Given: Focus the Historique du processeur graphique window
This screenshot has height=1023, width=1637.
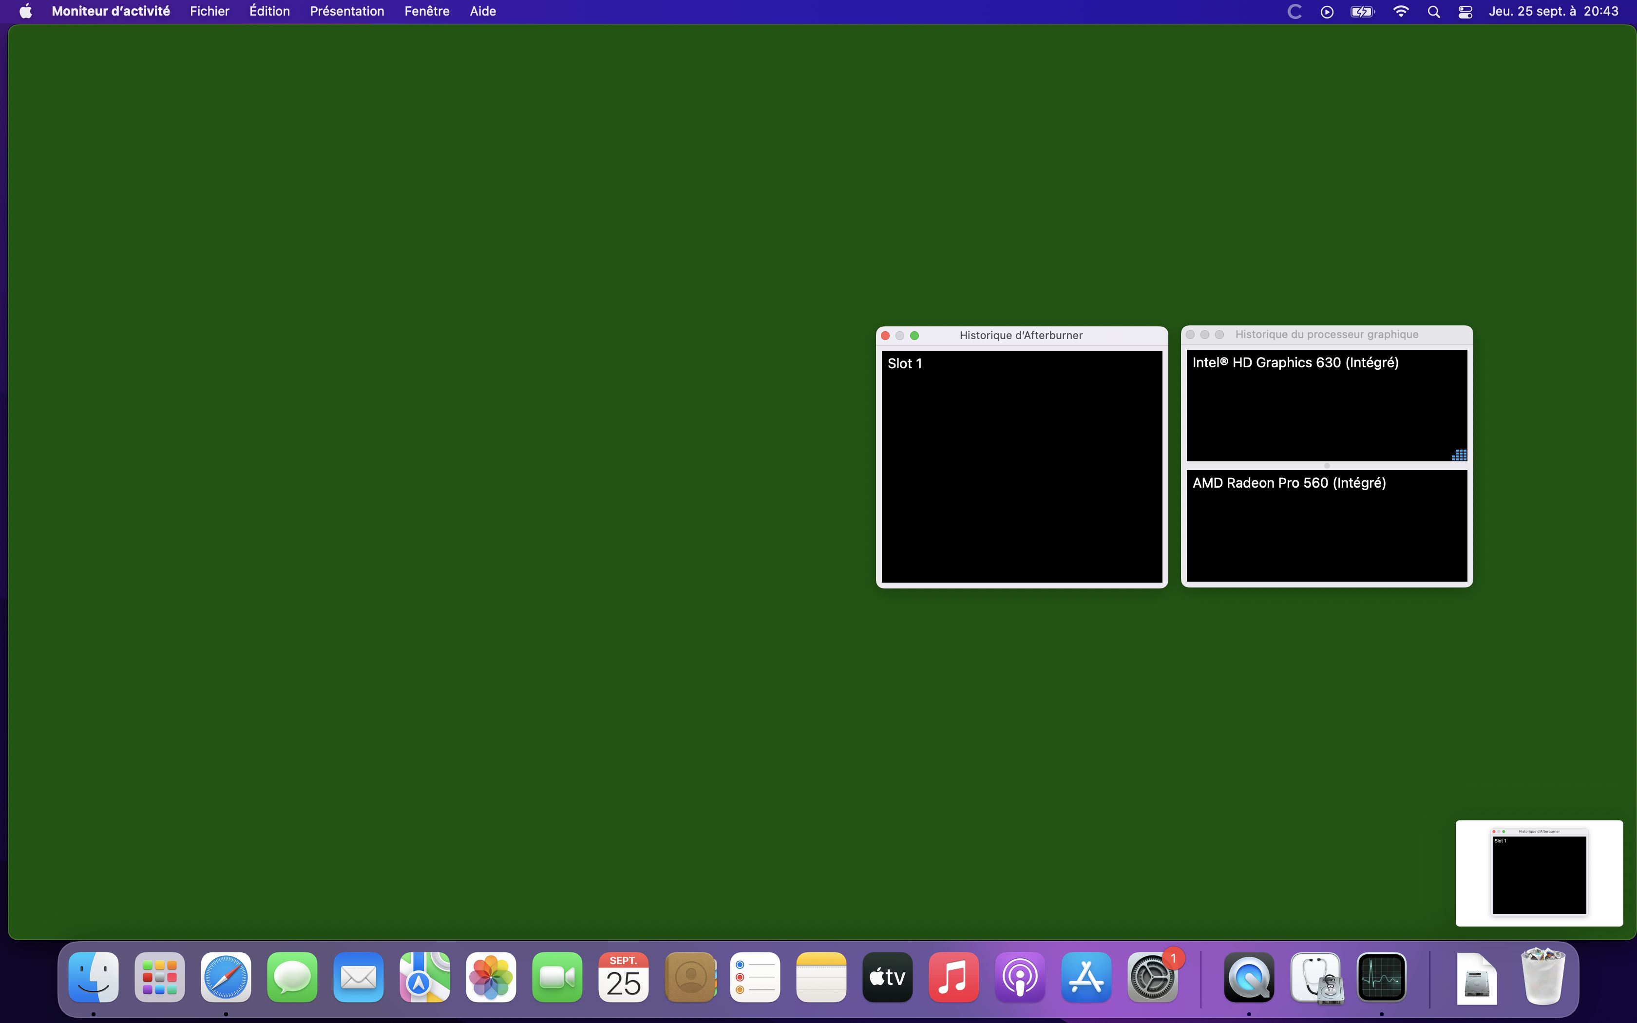Looking at the screenshot, I should tap(1326, 334).
